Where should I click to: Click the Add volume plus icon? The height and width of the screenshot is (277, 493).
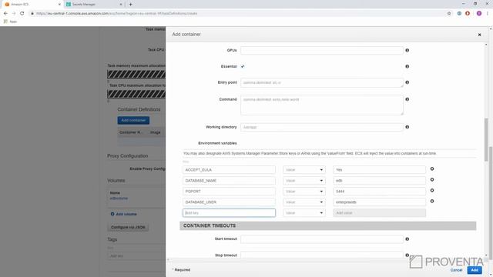[112, 214]
